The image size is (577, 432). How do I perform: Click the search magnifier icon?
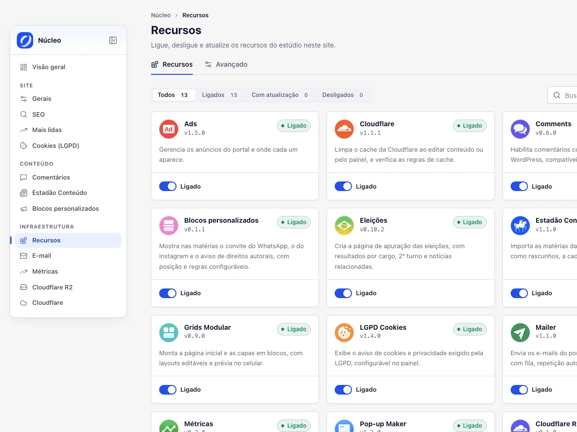coord(557,95)
